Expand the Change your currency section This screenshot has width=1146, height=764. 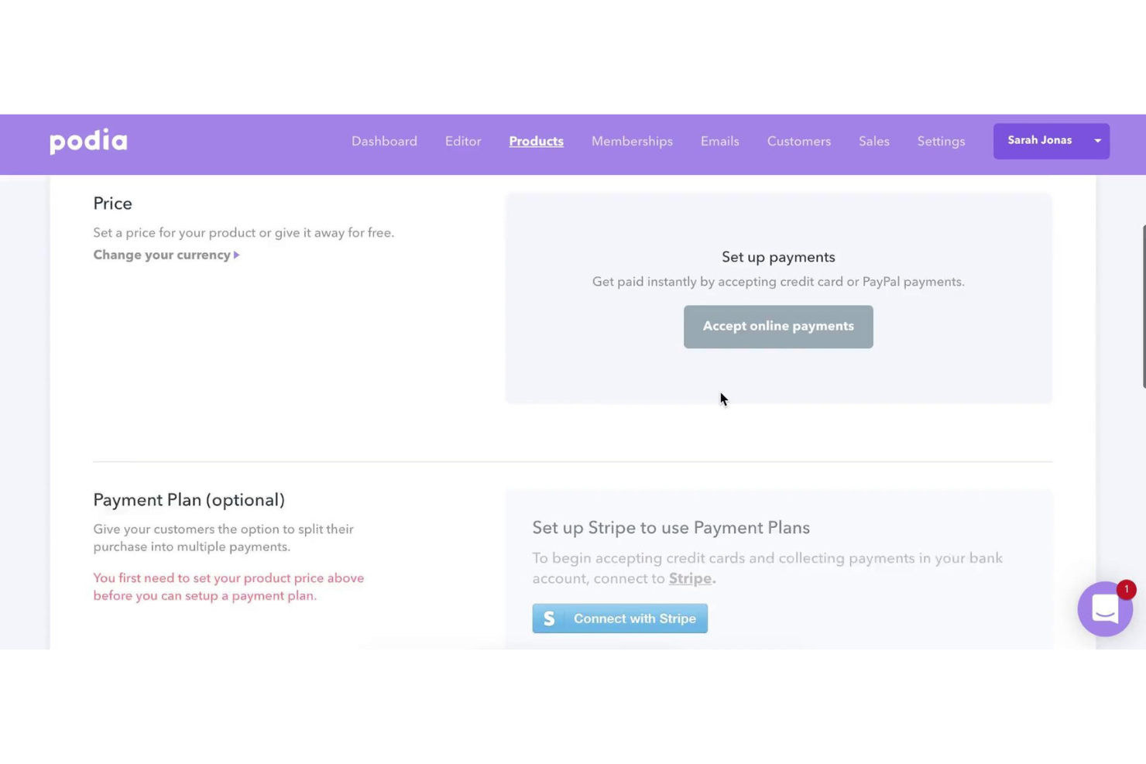161,255
